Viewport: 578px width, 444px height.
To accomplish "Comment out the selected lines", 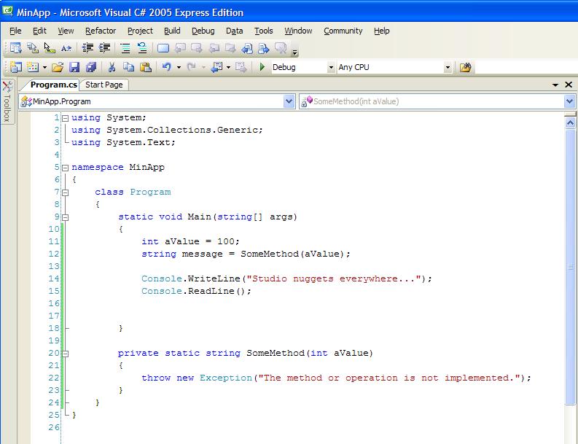I will pyautogui.click(x=125, y=48).
